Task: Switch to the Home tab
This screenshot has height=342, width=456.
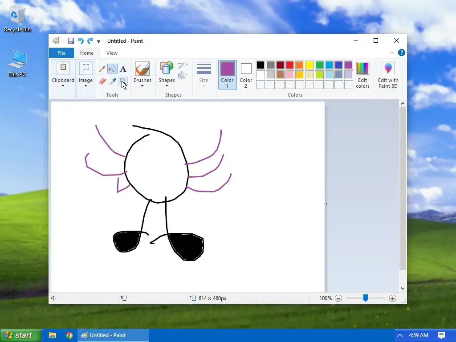Action: click(87, 53)
